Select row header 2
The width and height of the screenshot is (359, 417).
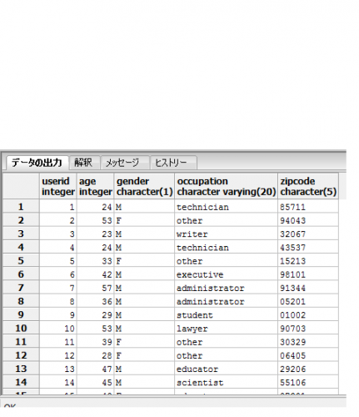pyautogui.click(x=21, y=220)
